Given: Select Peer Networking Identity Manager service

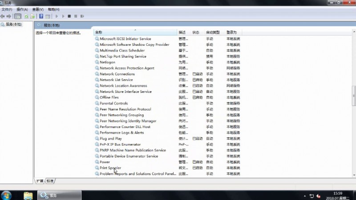Looking at the screenshot, I should (x=128, y=121).
